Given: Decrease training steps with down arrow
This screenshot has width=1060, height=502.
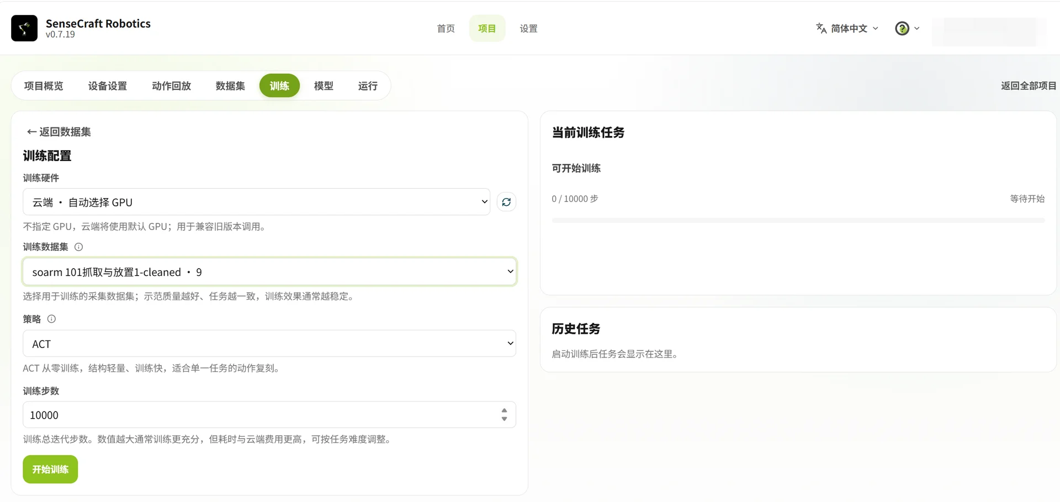Looking at the screenshot, I should coord(504,419).
